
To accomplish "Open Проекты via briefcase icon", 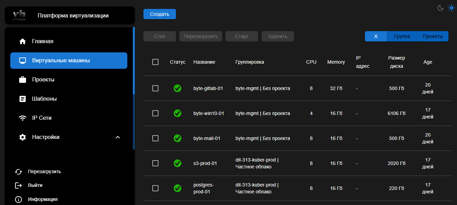I will 23,80.
